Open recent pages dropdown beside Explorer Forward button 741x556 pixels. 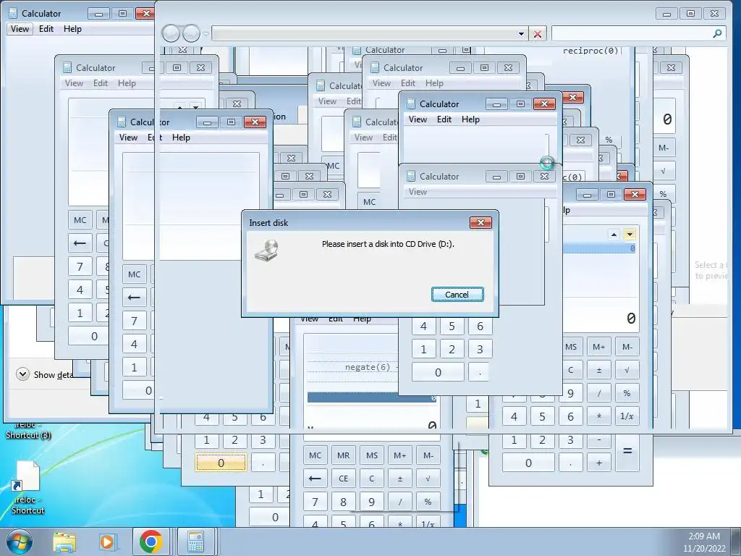pyautogui.click(x=206, y=33)
